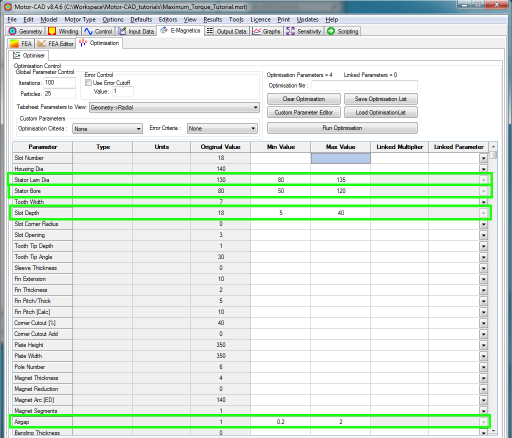Open the Output Data tab icon

pos(210,31)
